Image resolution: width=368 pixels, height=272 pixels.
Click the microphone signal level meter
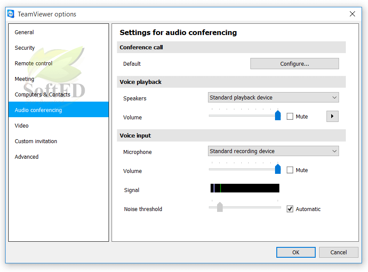pyautogui.click(x=245, y=188)
